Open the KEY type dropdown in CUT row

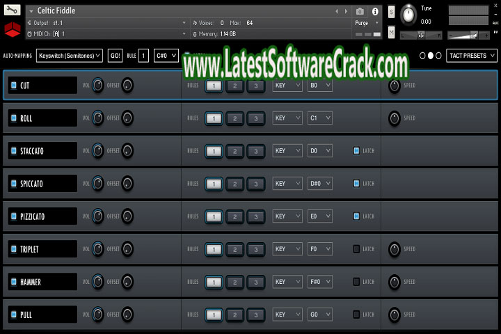click(287, 85)
